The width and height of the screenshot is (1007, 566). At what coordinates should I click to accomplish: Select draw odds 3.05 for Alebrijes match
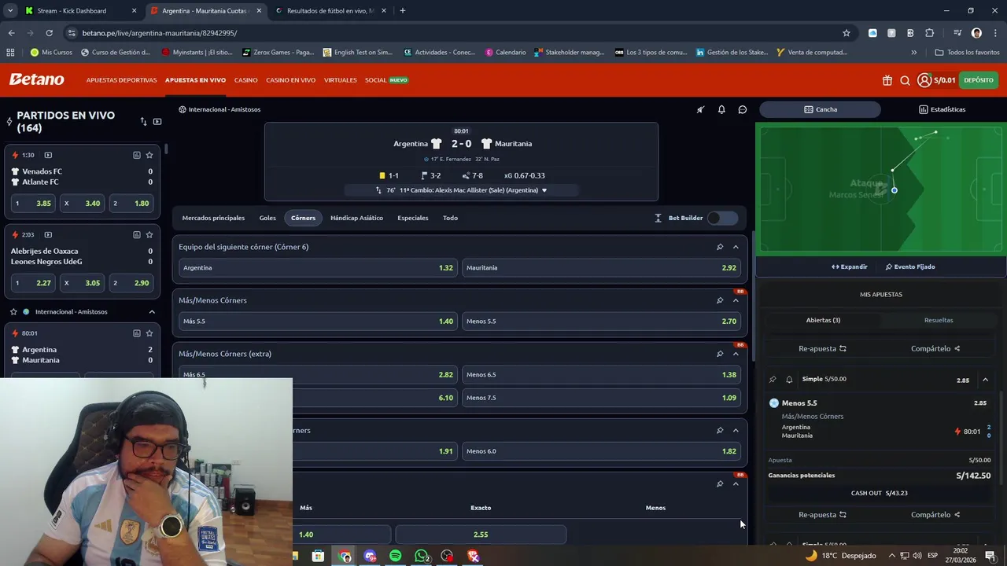tap(83, 283)
